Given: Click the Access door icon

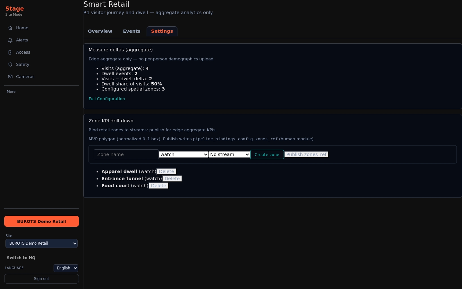Looking at the screenshot, I should click(10, 52).
